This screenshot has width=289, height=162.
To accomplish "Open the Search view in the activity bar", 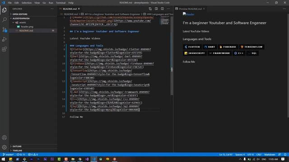I will click(5, 19).
